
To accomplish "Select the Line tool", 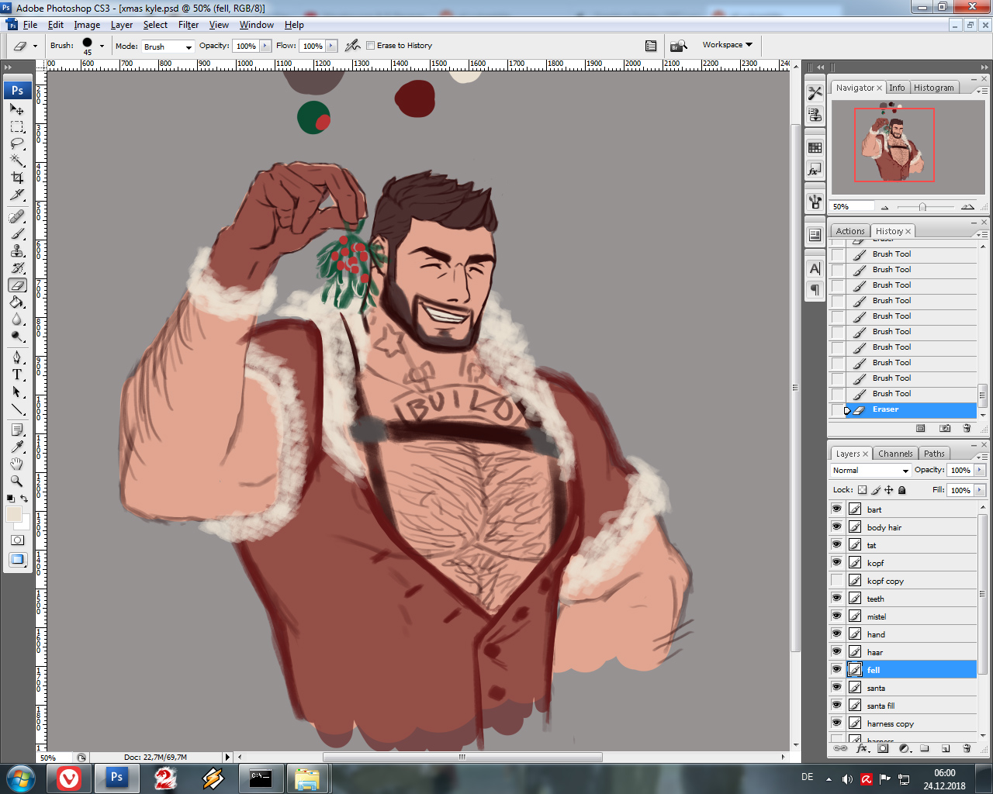I will [x=17, y=409].
